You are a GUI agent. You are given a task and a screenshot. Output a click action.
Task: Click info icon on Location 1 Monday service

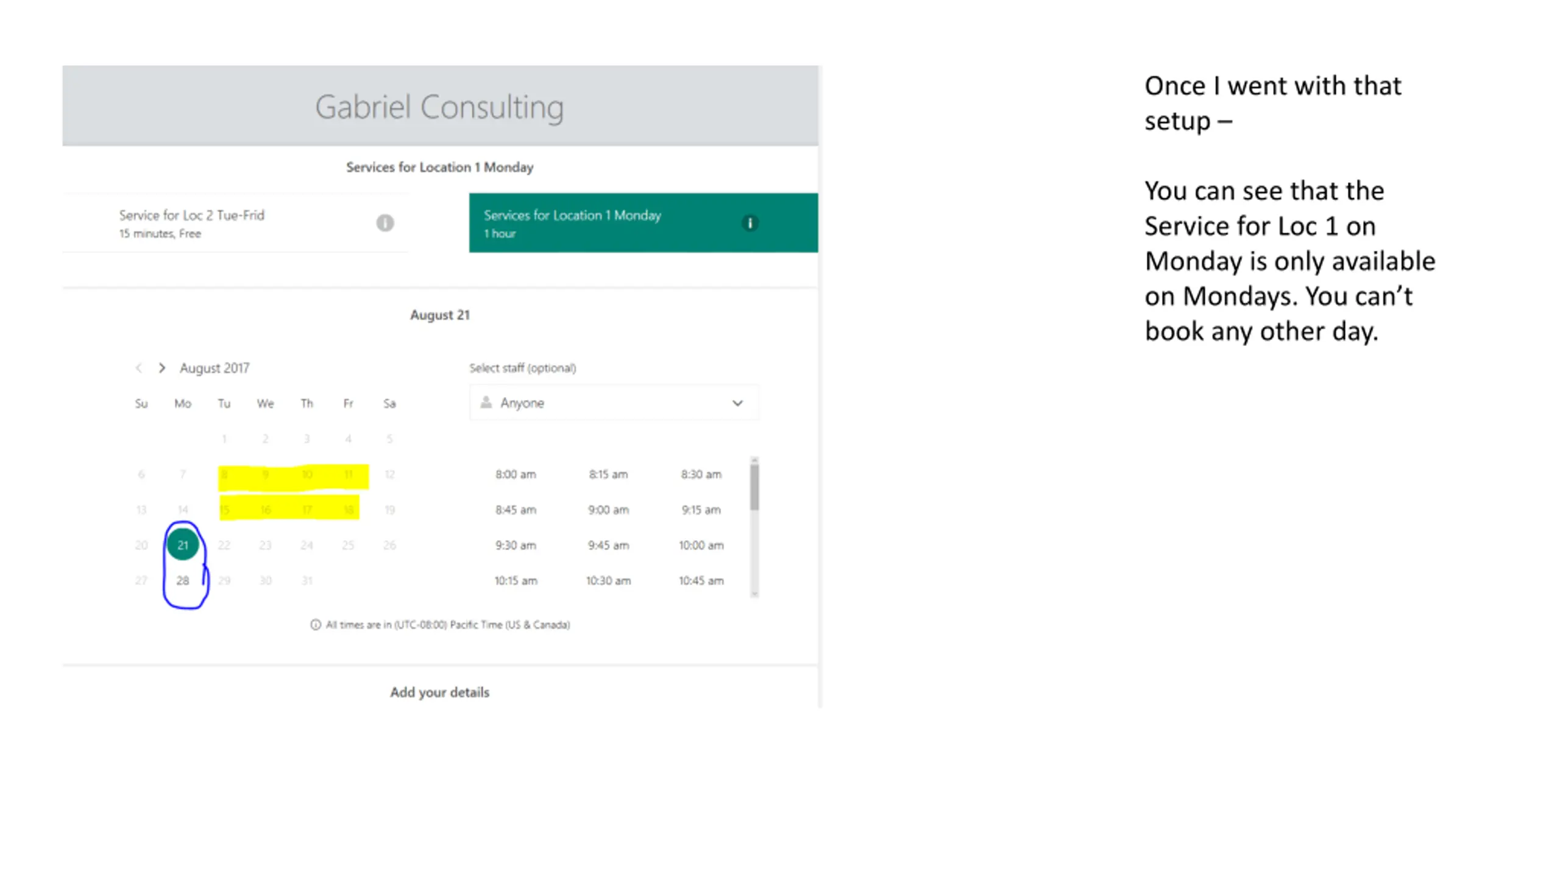click(750, 223)
